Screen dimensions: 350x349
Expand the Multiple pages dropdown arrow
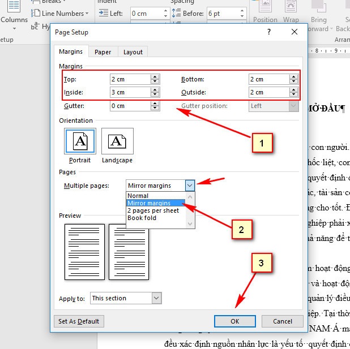click(x=190, y=186)
